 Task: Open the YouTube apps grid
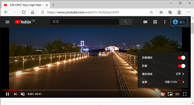155,22
